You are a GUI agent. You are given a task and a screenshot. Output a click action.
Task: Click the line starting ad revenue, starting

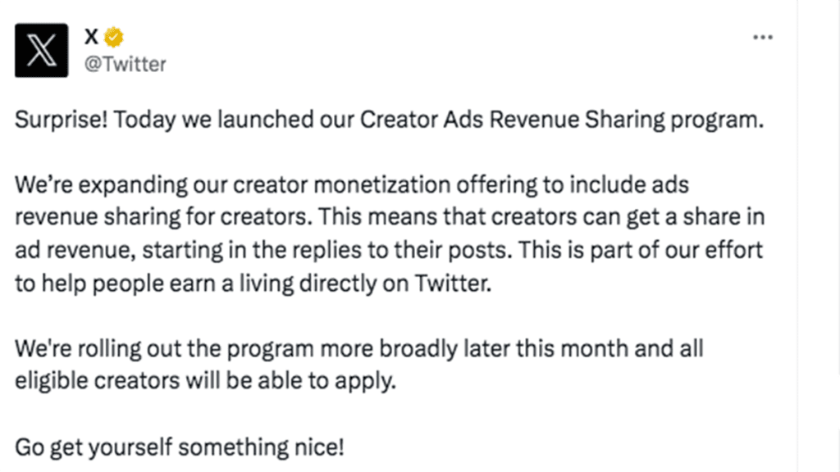(388, 251)
